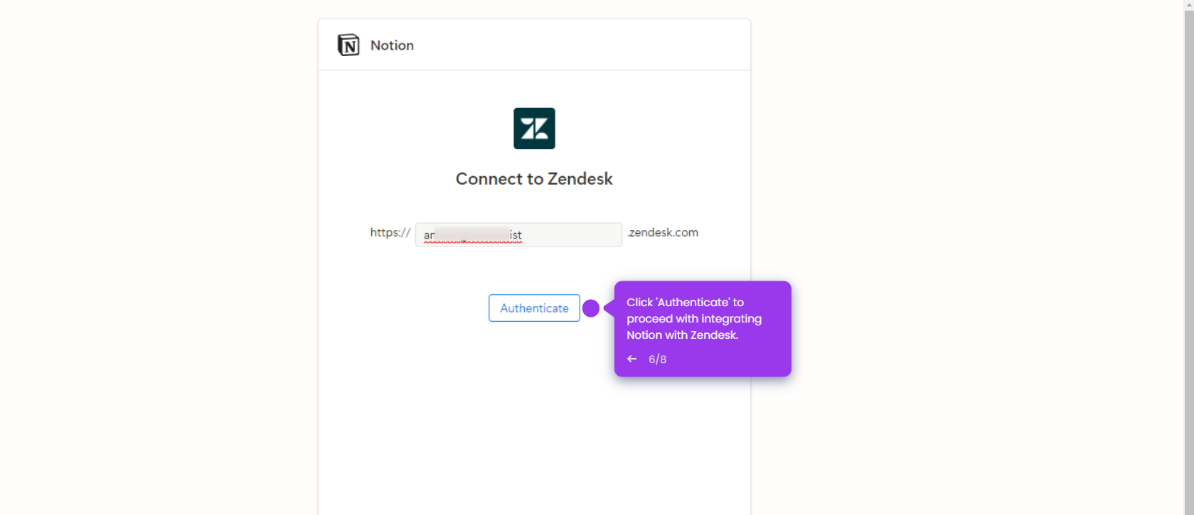Click the purple connector dot beside Authenticate

tap(590, 308)
